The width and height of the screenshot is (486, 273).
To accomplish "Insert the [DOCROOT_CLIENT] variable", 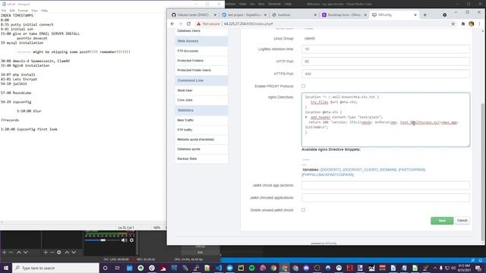I will pyautogui.click(x=360, y=170).
